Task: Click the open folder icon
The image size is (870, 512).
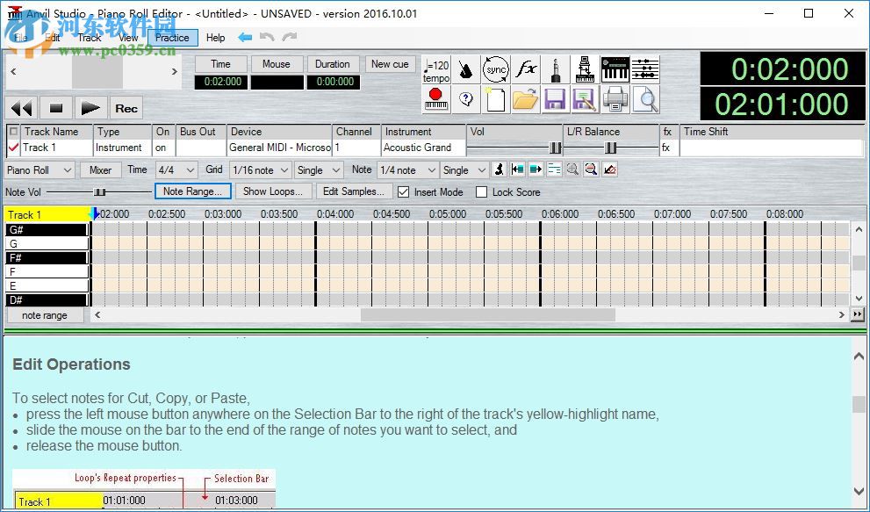Action: pos(525,99)
